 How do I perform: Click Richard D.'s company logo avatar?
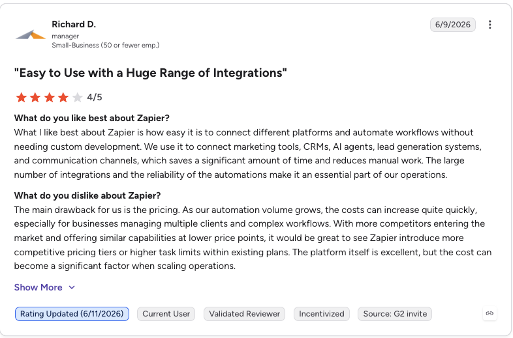pos(31,35)
